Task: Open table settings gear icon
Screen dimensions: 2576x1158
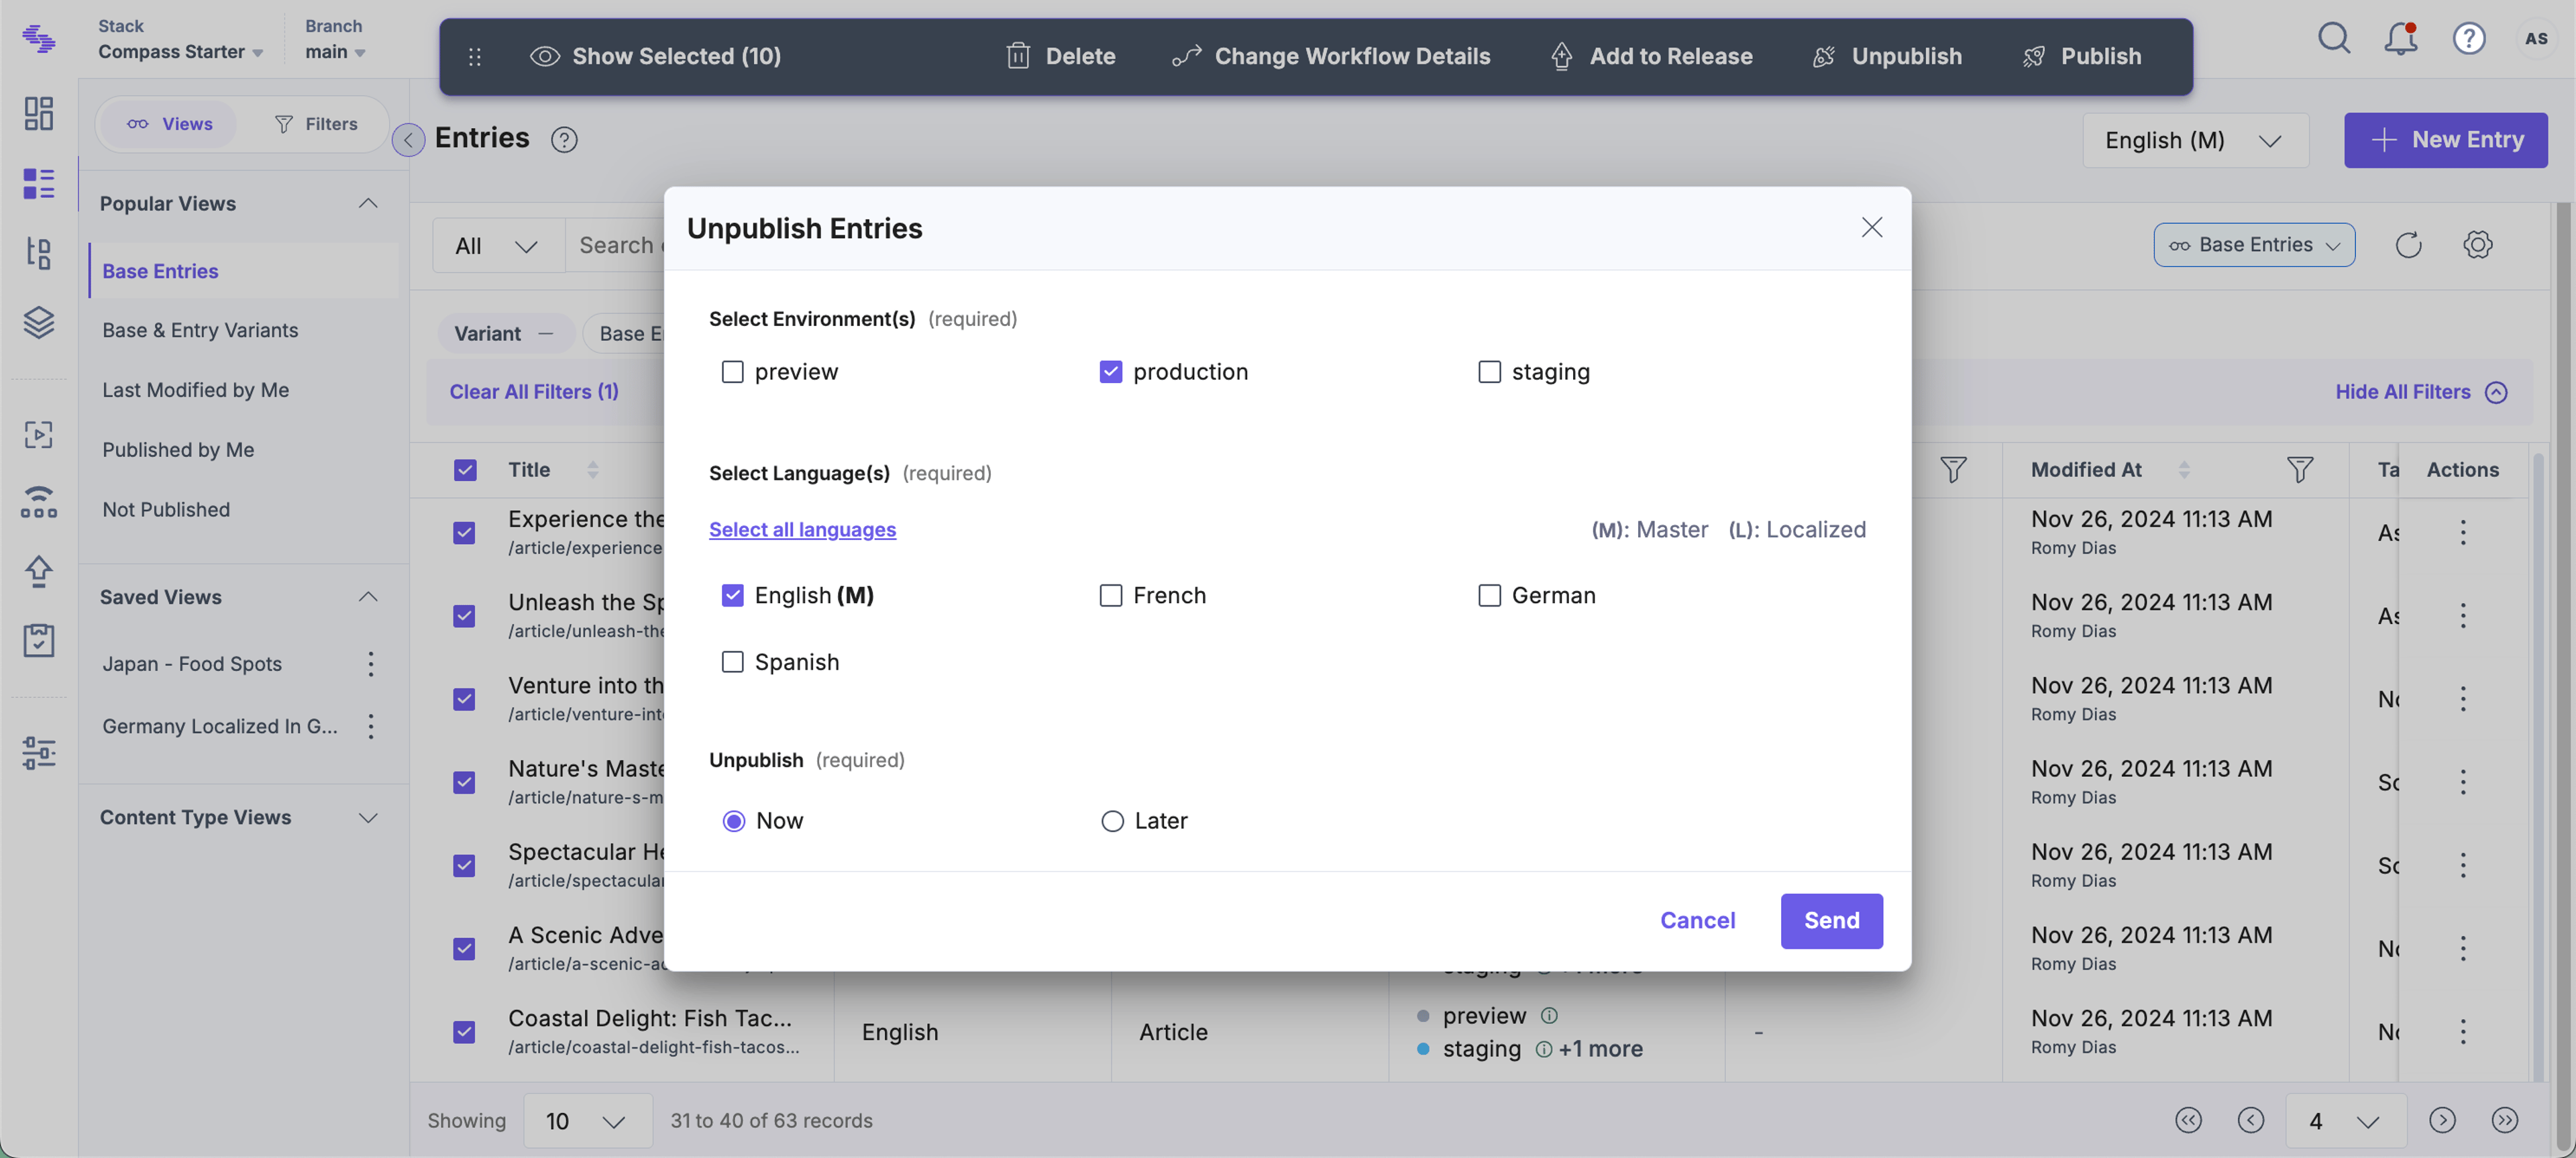Action: point(2477,244)
